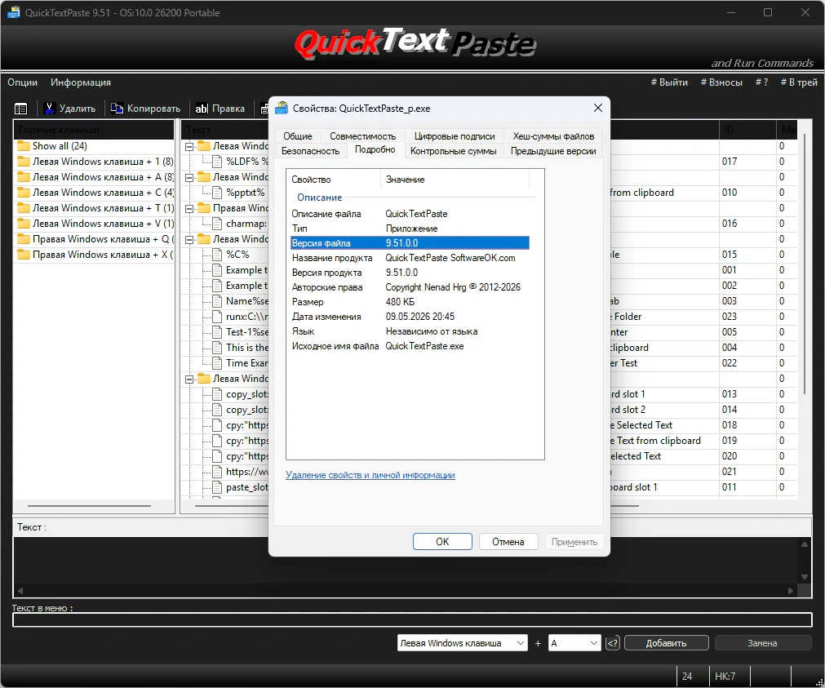
Task: Collapse the first Левая Windows tree node
Action: coord(189,147)
